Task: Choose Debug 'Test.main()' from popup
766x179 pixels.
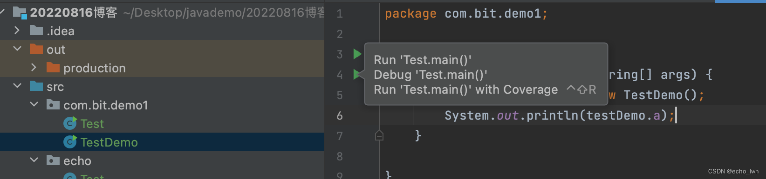Action: tap(431, 75)
